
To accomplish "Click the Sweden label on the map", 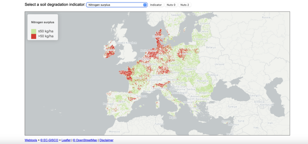I will [x=175, y=15].
